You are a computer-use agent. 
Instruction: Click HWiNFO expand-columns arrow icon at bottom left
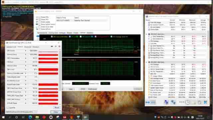point(148,102)
